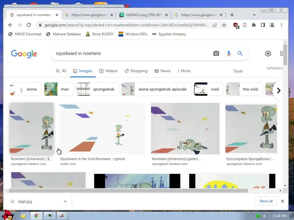Open Chrome from the taskbar
Screen dimensions: 294x220
(36, 216)
